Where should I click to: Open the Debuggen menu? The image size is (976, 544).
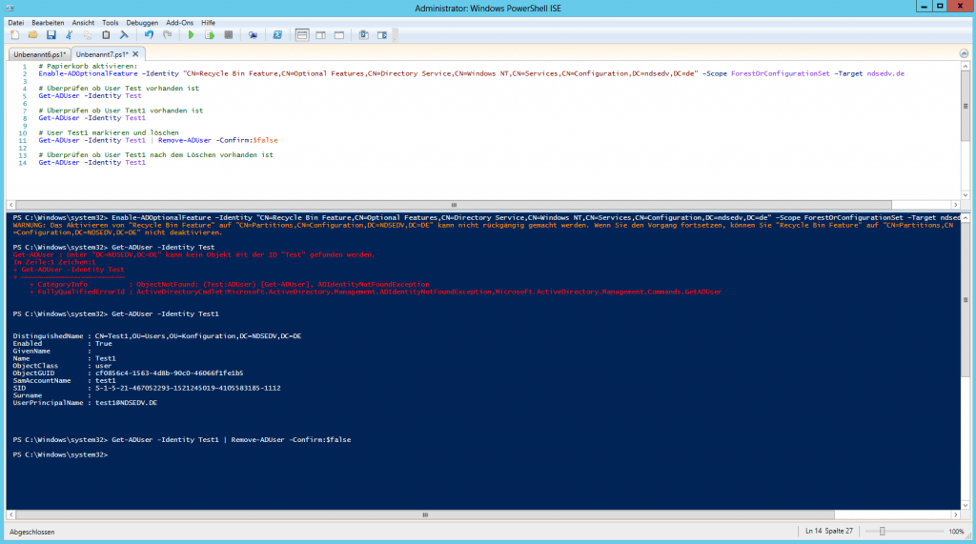pos(141,21)
